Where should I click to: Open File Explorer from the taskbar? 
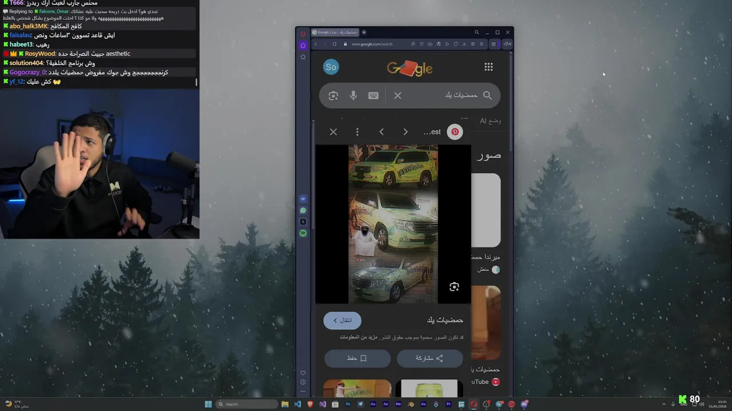[x=285, y=404]
